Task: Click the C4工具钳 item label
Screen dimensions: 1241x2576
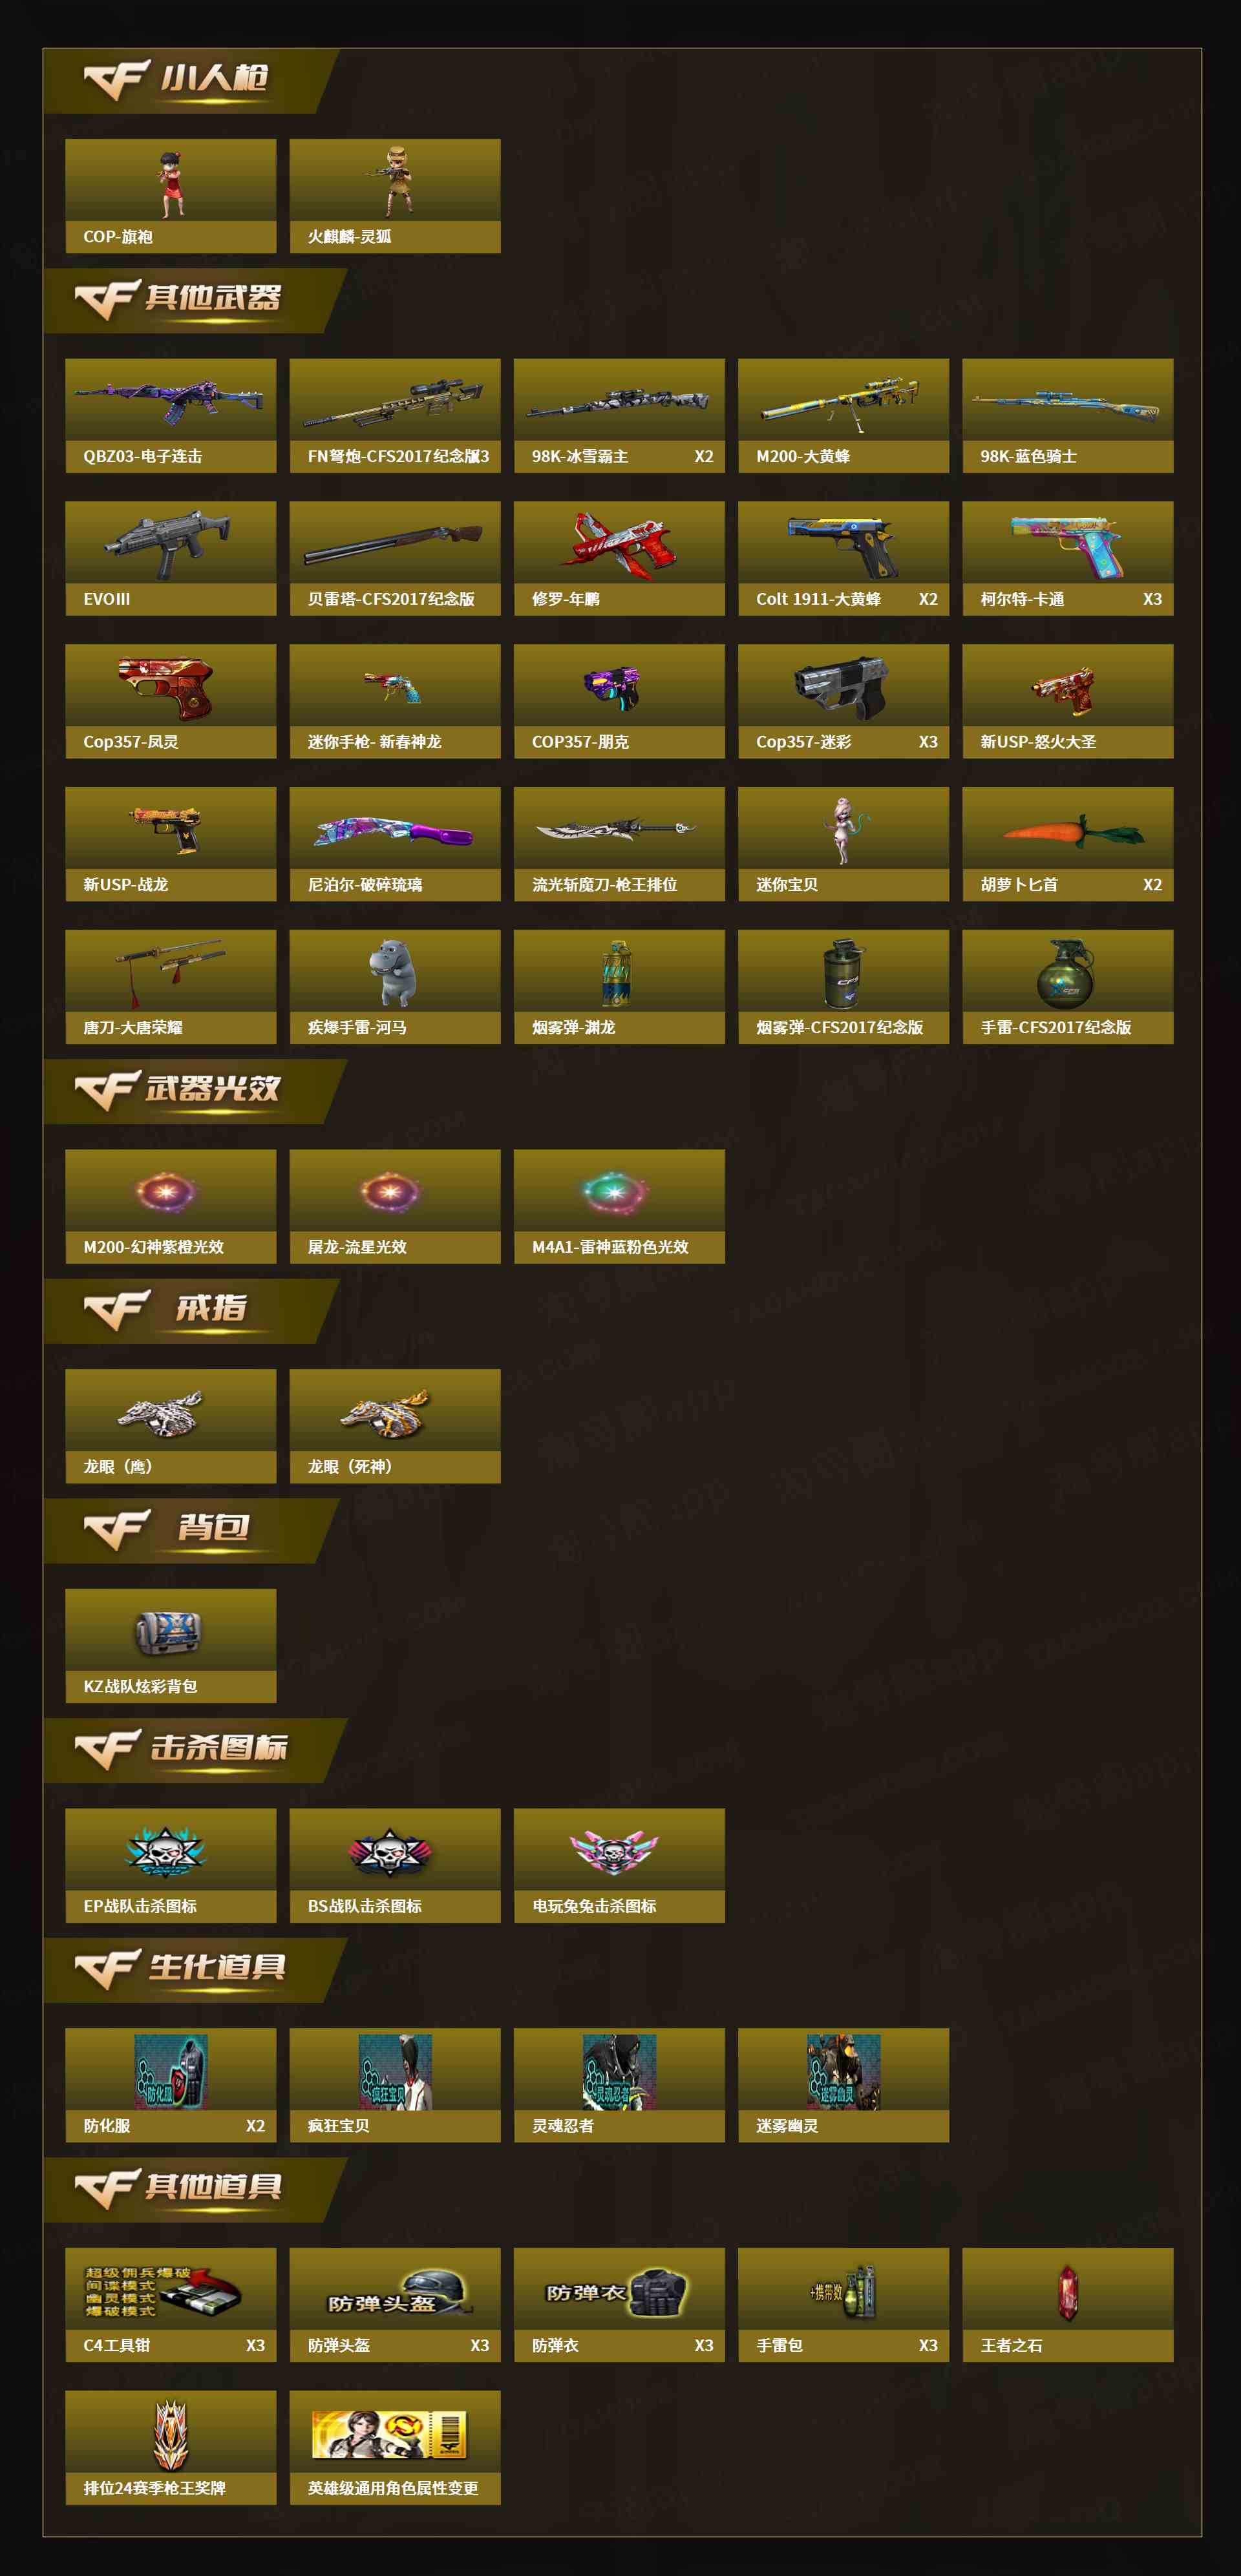Action: tap(117, 2345)
